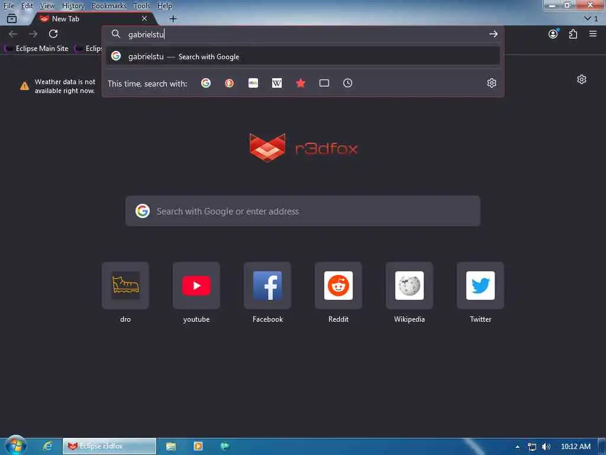Search this time with Google

(206, 83)
